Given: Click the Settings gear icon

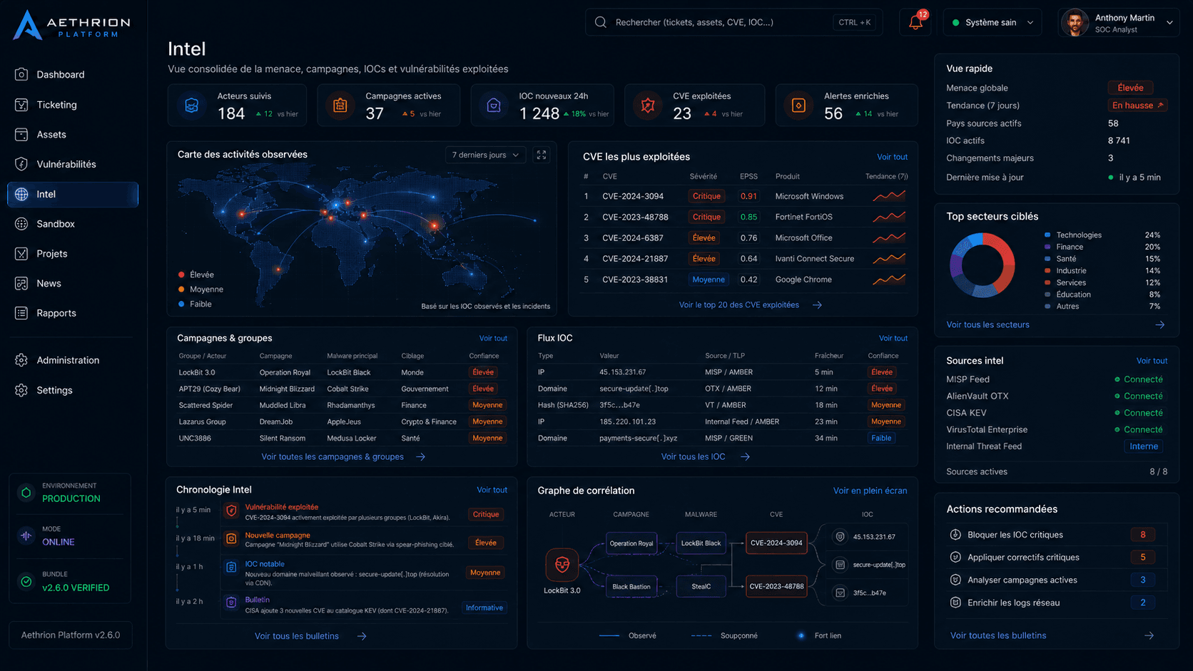Looking at the screenshot, I should coord(21,390).
